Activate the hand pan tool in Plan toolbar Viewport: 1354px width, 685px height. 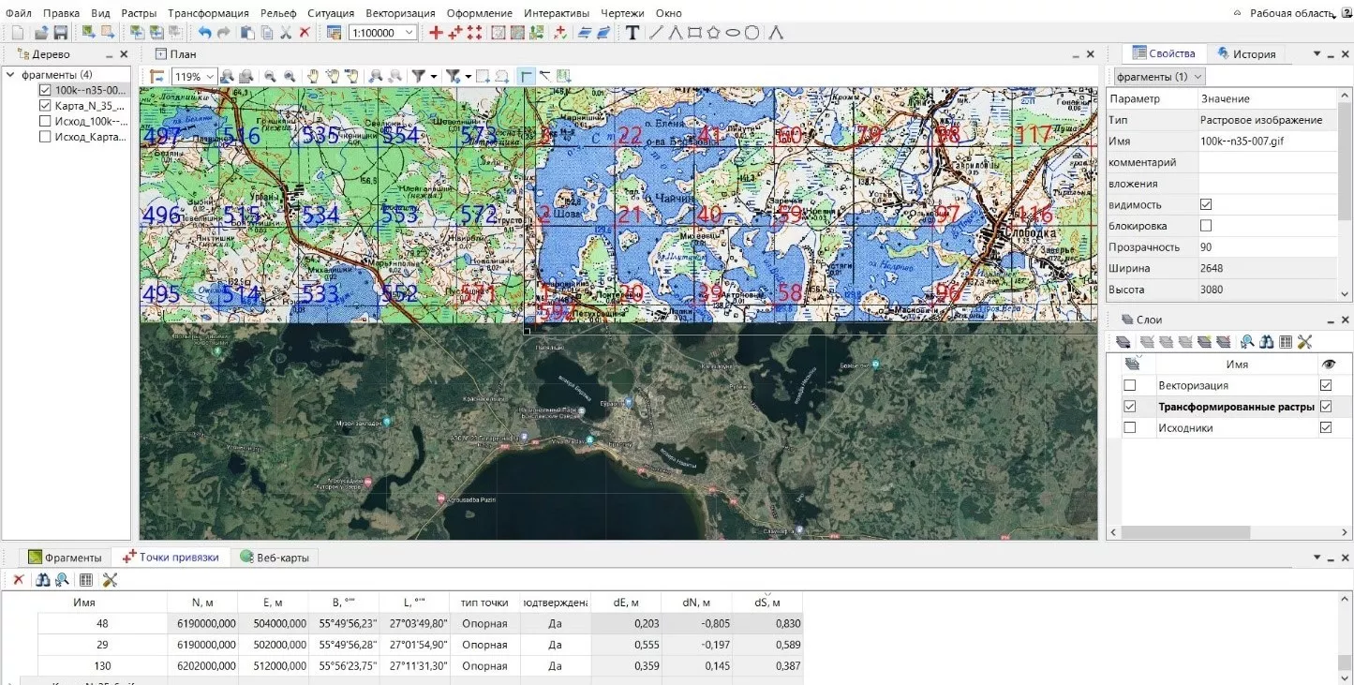(x=314, y=76)
